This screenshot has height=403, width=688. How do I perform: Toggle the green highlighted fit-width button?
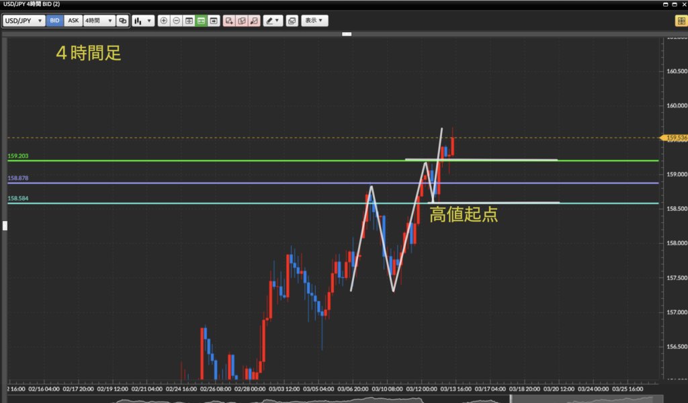pos(202,21)
